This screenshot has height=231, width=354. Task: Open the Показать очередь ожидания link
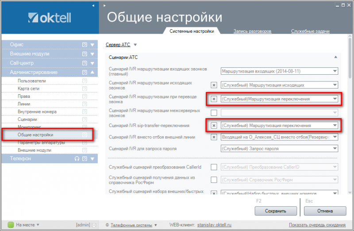coord(317,225)
